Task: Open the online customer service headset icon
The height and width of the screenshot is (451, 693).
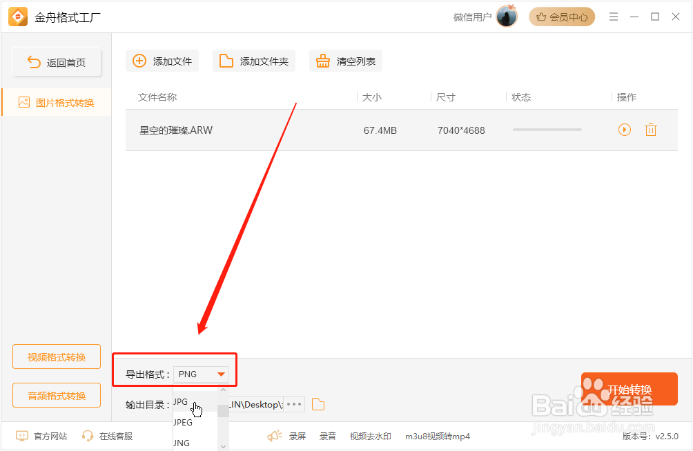Action: 88,436
